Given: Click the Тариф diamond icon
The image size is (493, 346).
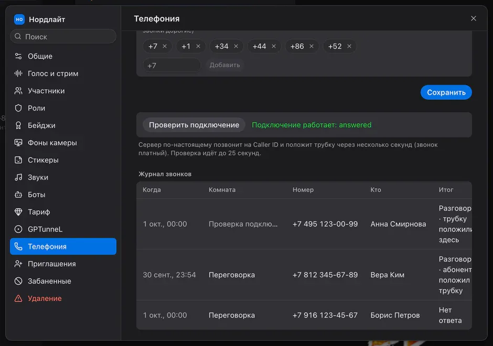Looking at the screenshot, I should click(x=18, y=212).
